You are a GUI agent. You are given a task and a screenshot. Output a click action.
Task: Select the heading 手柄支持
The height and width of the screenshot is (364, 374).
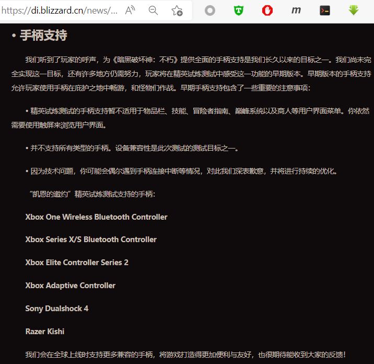point(43,36)
